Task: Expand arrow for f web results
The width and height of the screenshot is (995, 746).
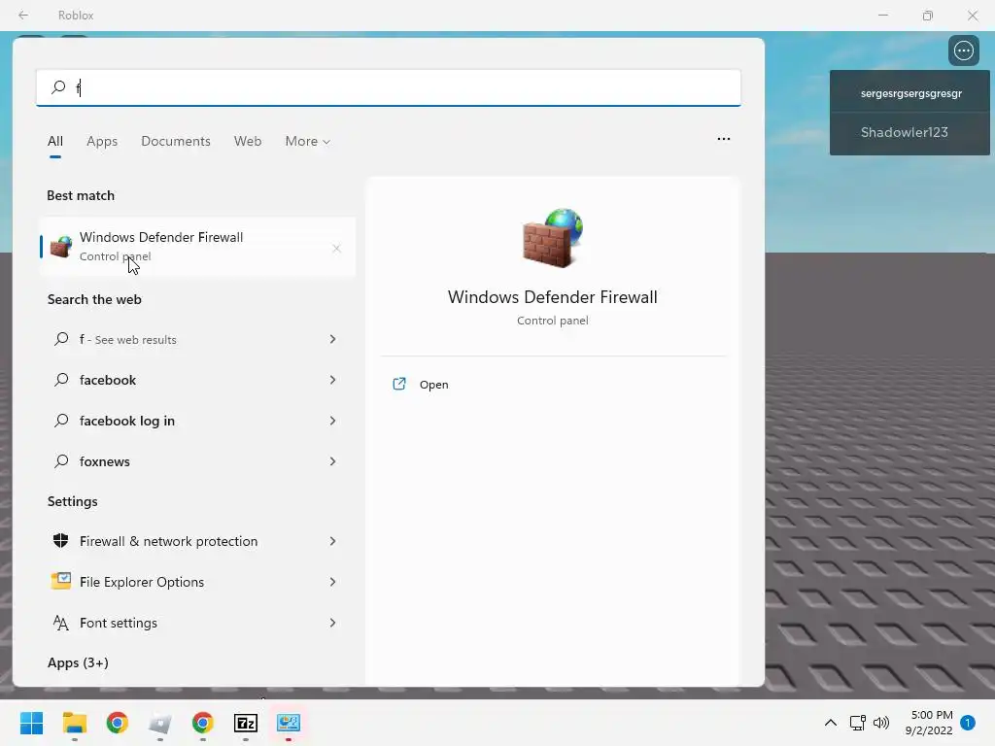Action: tap(332, 339)
